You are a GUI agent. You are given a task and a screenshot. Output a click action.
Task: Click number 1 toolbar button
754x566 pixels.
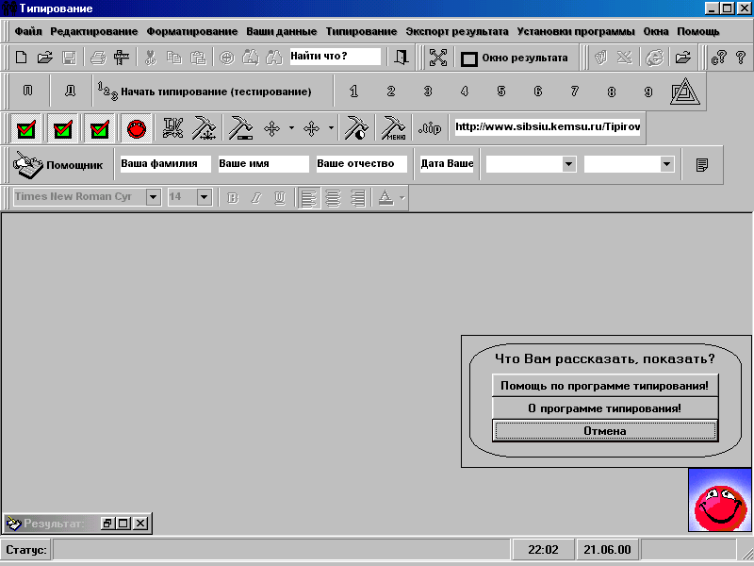click(x=354, y=91)
